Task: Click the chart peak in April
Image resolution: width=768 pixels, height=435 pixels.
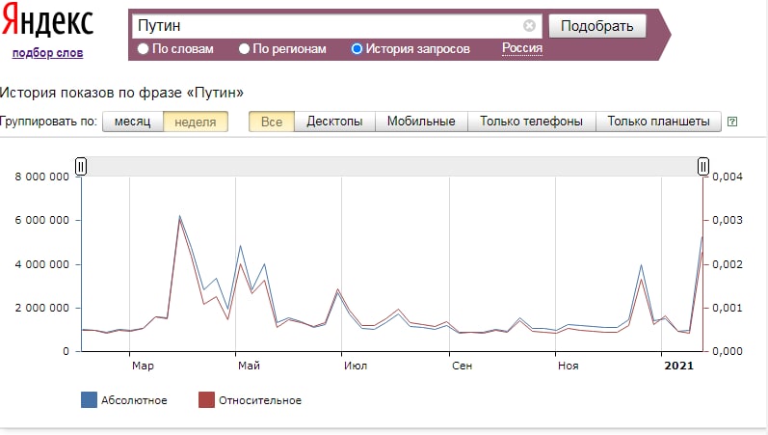Action: [x=180, y=216]
